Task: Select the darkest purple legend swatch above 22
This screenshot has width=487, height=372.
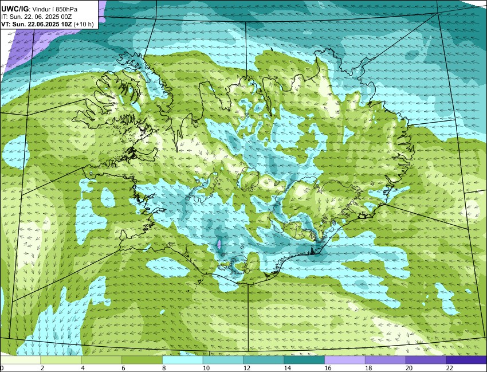Action: pyautogui.click(x=466, y=360)
